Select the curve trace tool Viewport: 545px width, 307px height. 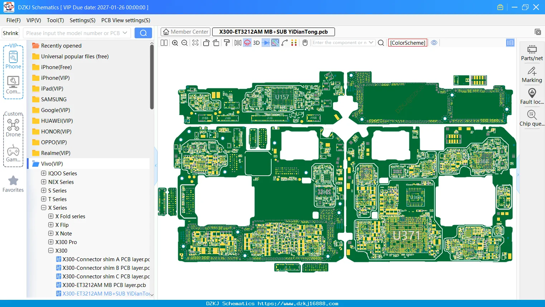click(284, 43)
